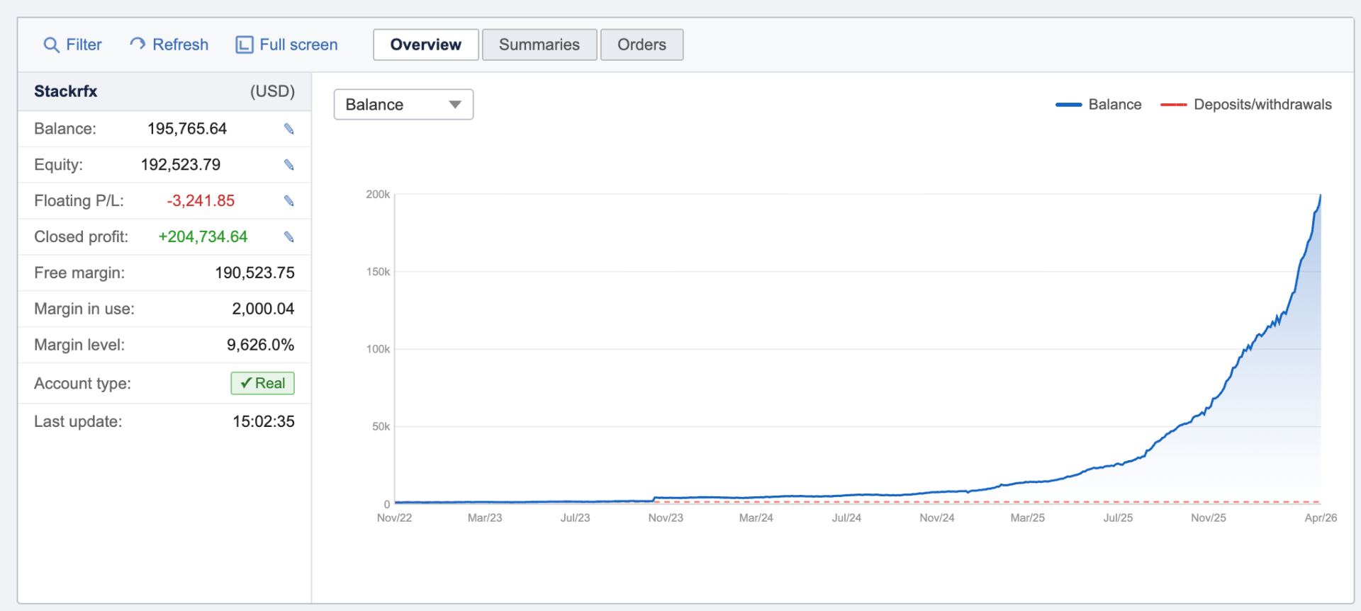Select last update time 15:02:35
Image resolution: width=1361 pixels, height=611 pixels.
coord(264,422)
